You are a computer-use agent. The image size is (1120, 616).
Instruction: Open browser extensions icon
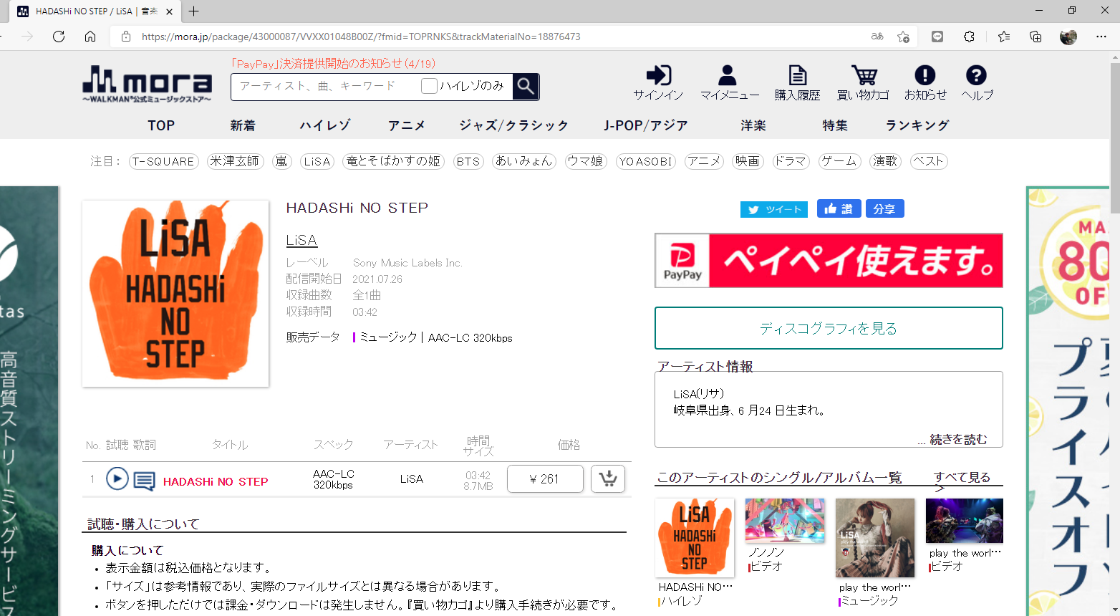point(969,37)
